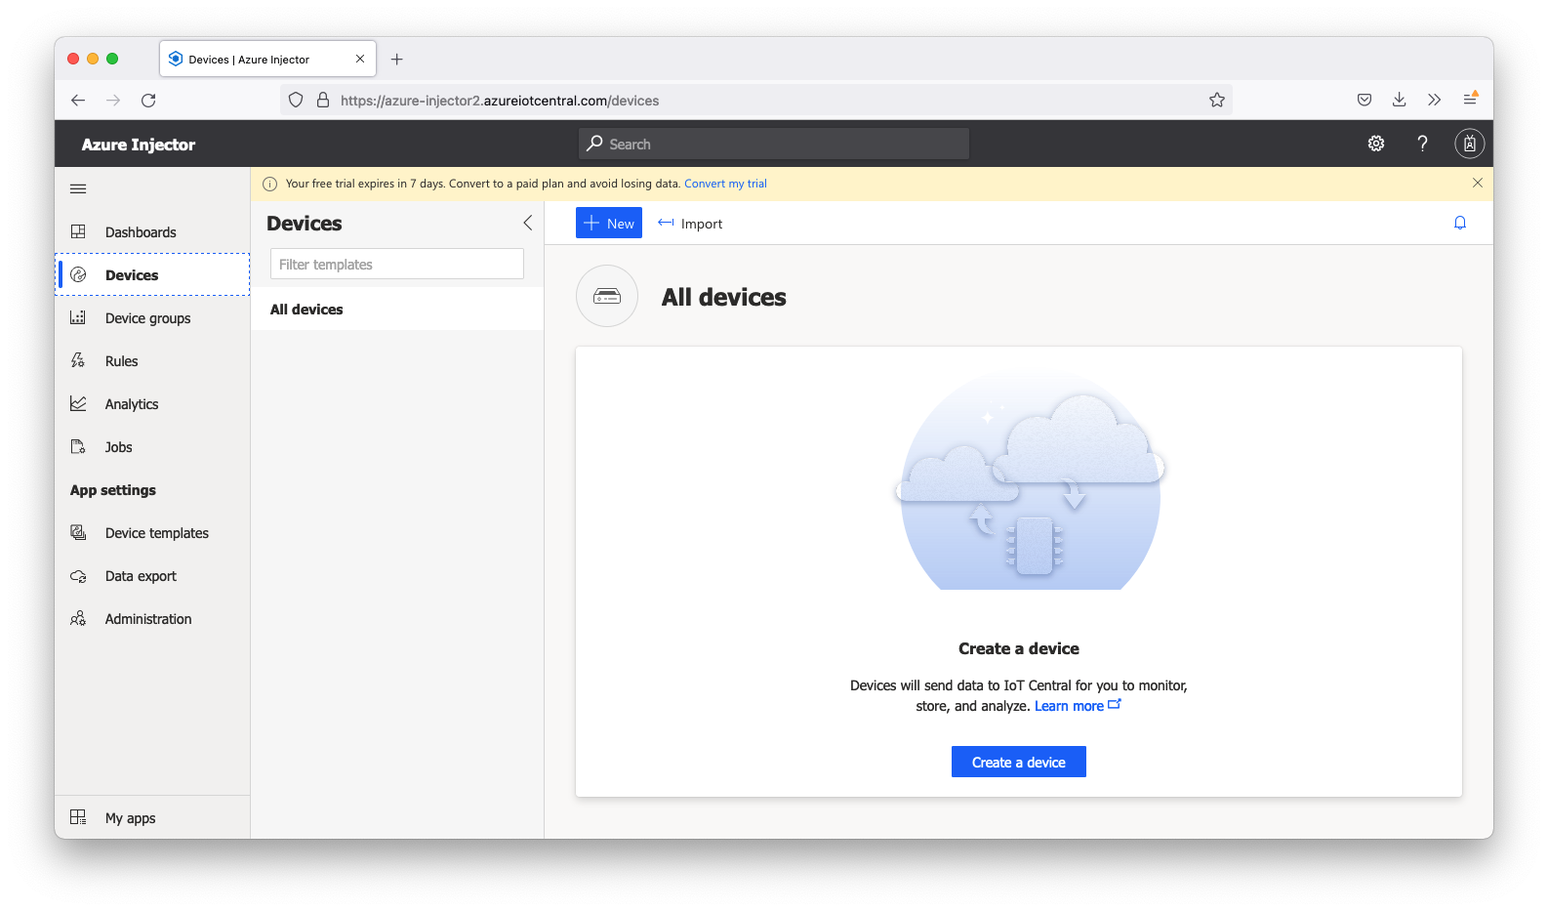Open the user account avatar icon
The image size is (1548, 911).
tap(1469, 144)
